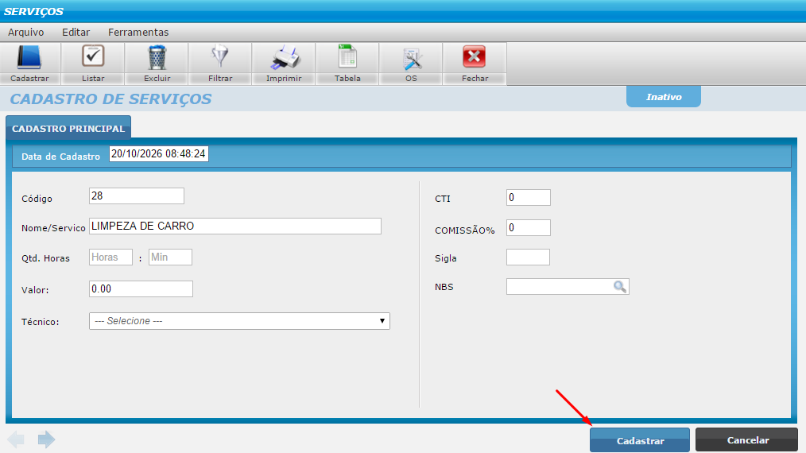
Task: Focus the CTI field
Action: tap(529, 197)
